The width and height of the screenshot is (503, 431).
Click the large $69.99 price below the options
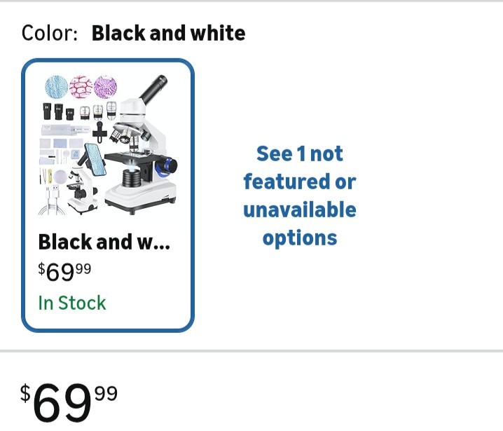pyautogui.click(x=69, y=403)
